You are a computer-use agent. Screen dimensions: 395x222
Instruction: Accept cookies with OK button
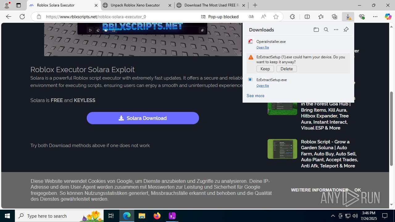point(358,190)
